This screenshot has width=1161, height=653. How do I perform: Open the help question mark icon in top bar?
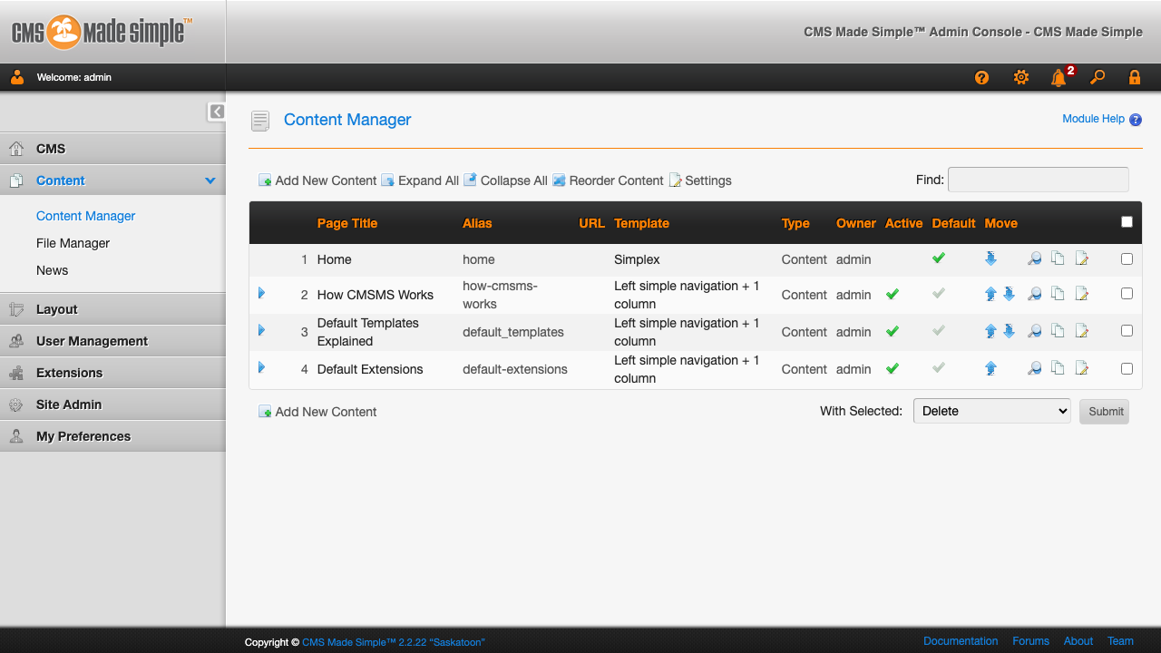point(981,78)
